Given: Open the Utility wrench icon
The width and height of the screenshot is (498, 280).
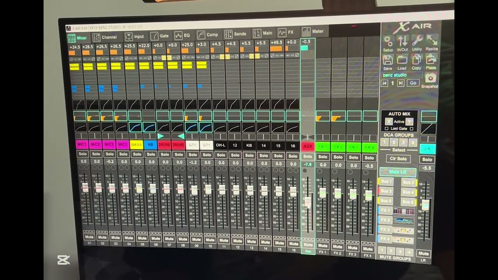Looking at the screenshot, I should point(417,40).
